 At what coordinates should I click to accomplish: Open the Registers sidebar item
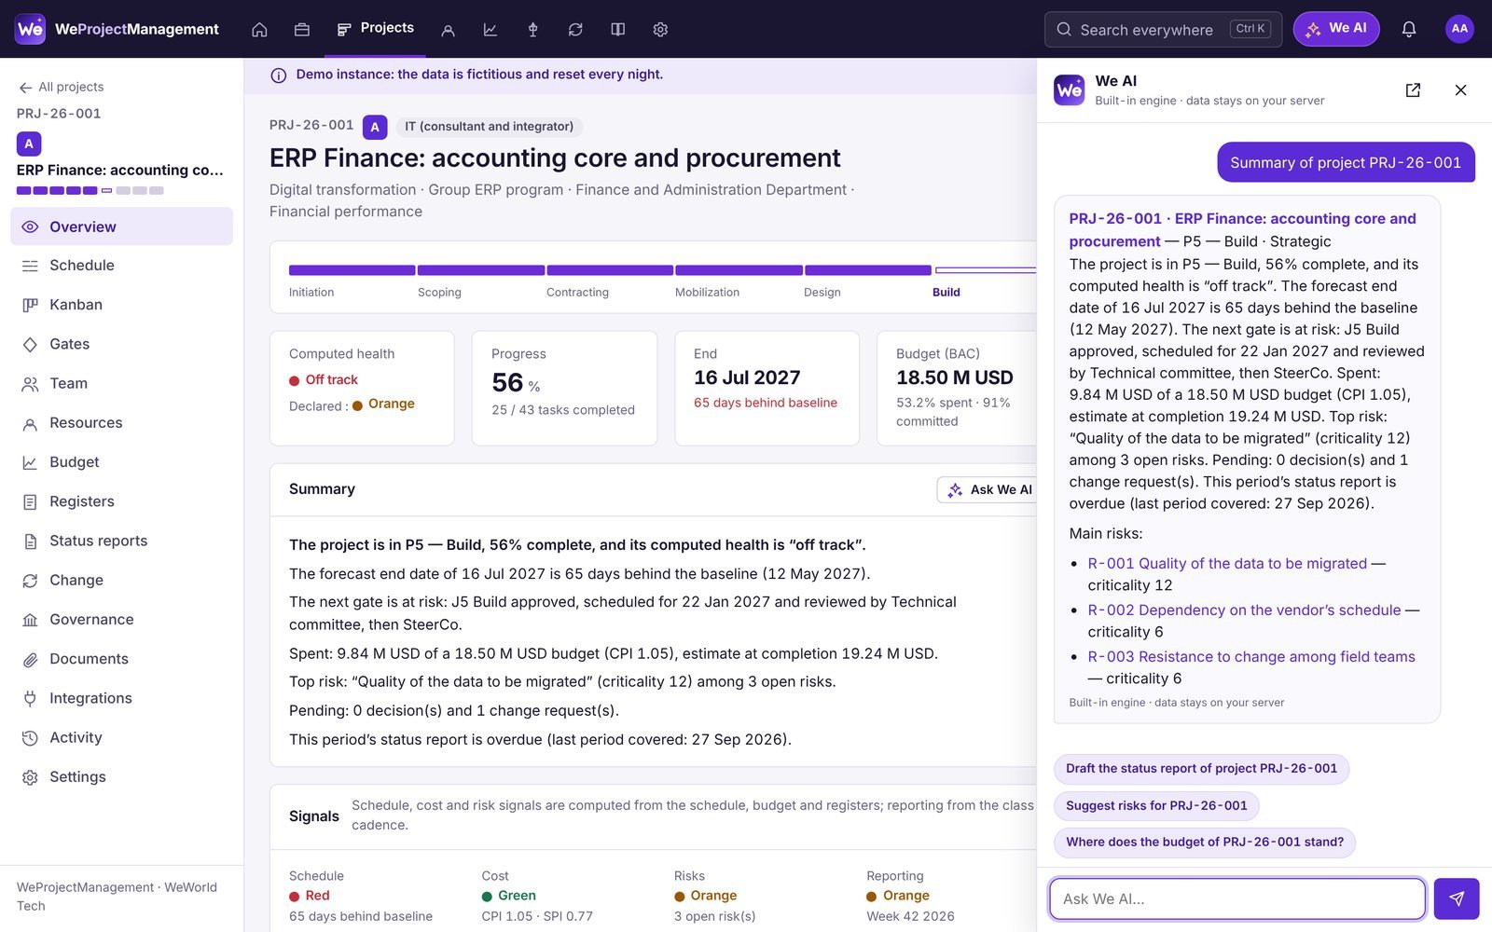[x=121, y=501]
